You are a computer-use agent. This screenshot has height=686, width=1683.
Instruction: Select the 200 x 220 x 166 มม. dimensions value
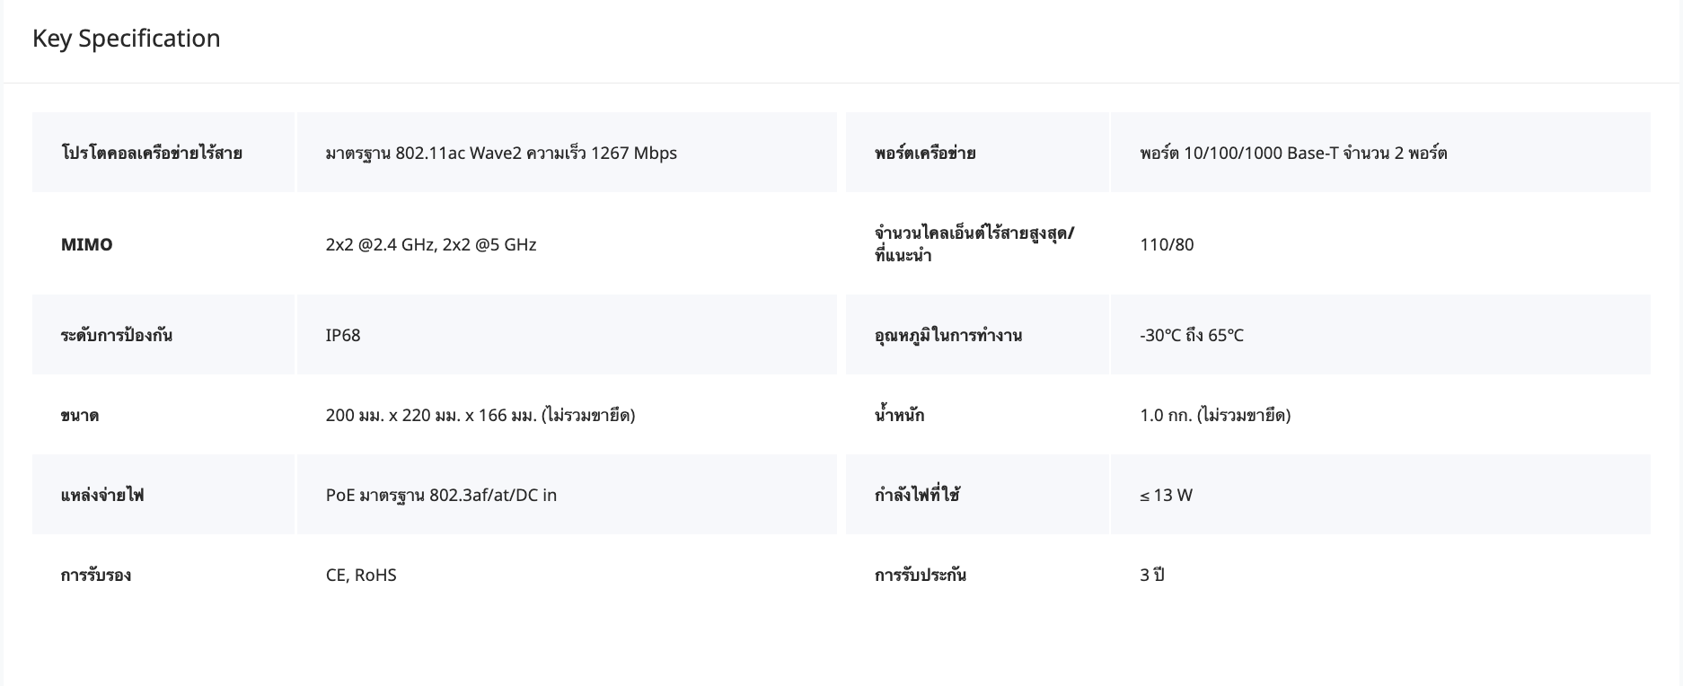coord(480,416)
